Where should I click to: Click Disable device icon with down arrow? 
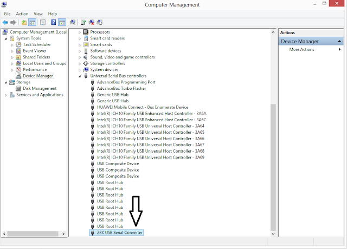pos(100,22)
